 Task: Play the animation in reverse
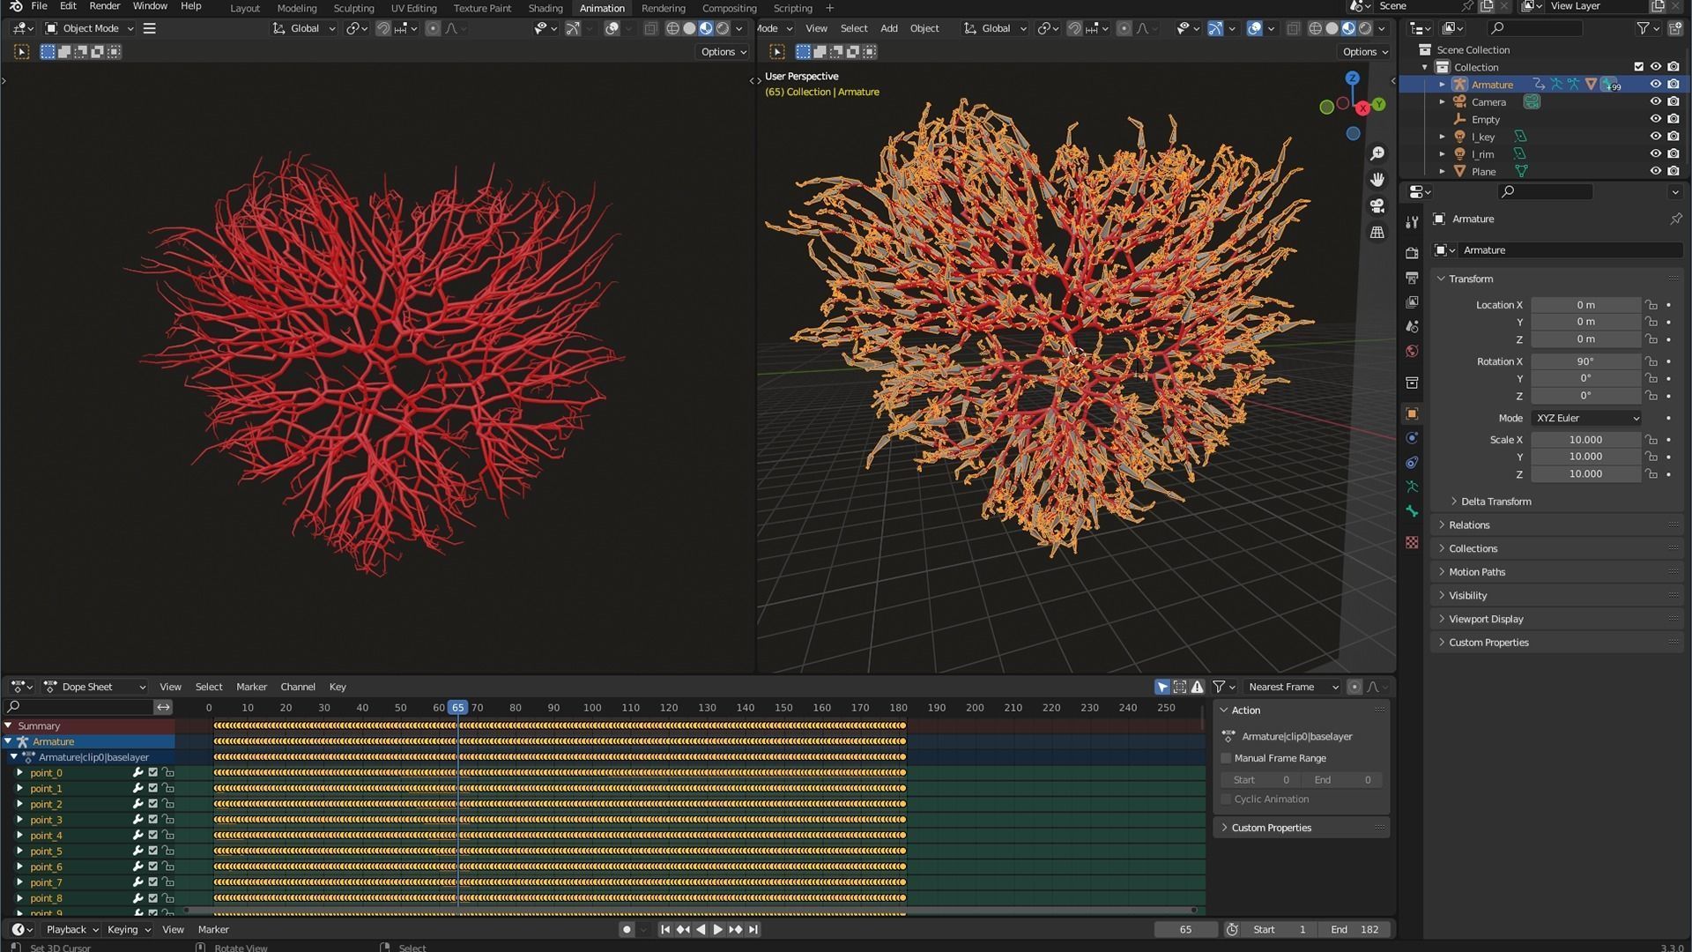point(701,929)
